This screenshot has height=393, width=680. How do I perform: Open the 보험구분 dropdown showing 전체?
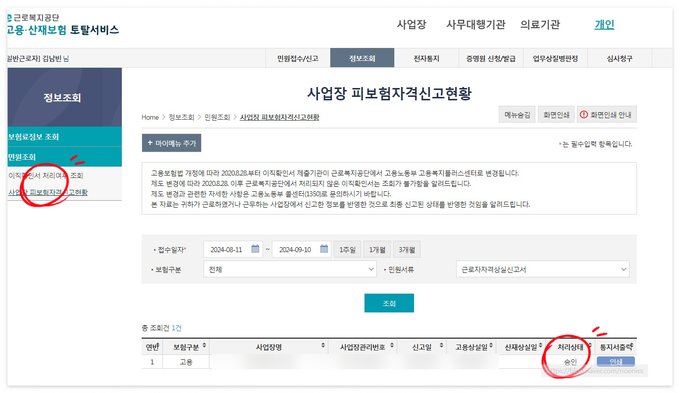click(x=290, y=269)
